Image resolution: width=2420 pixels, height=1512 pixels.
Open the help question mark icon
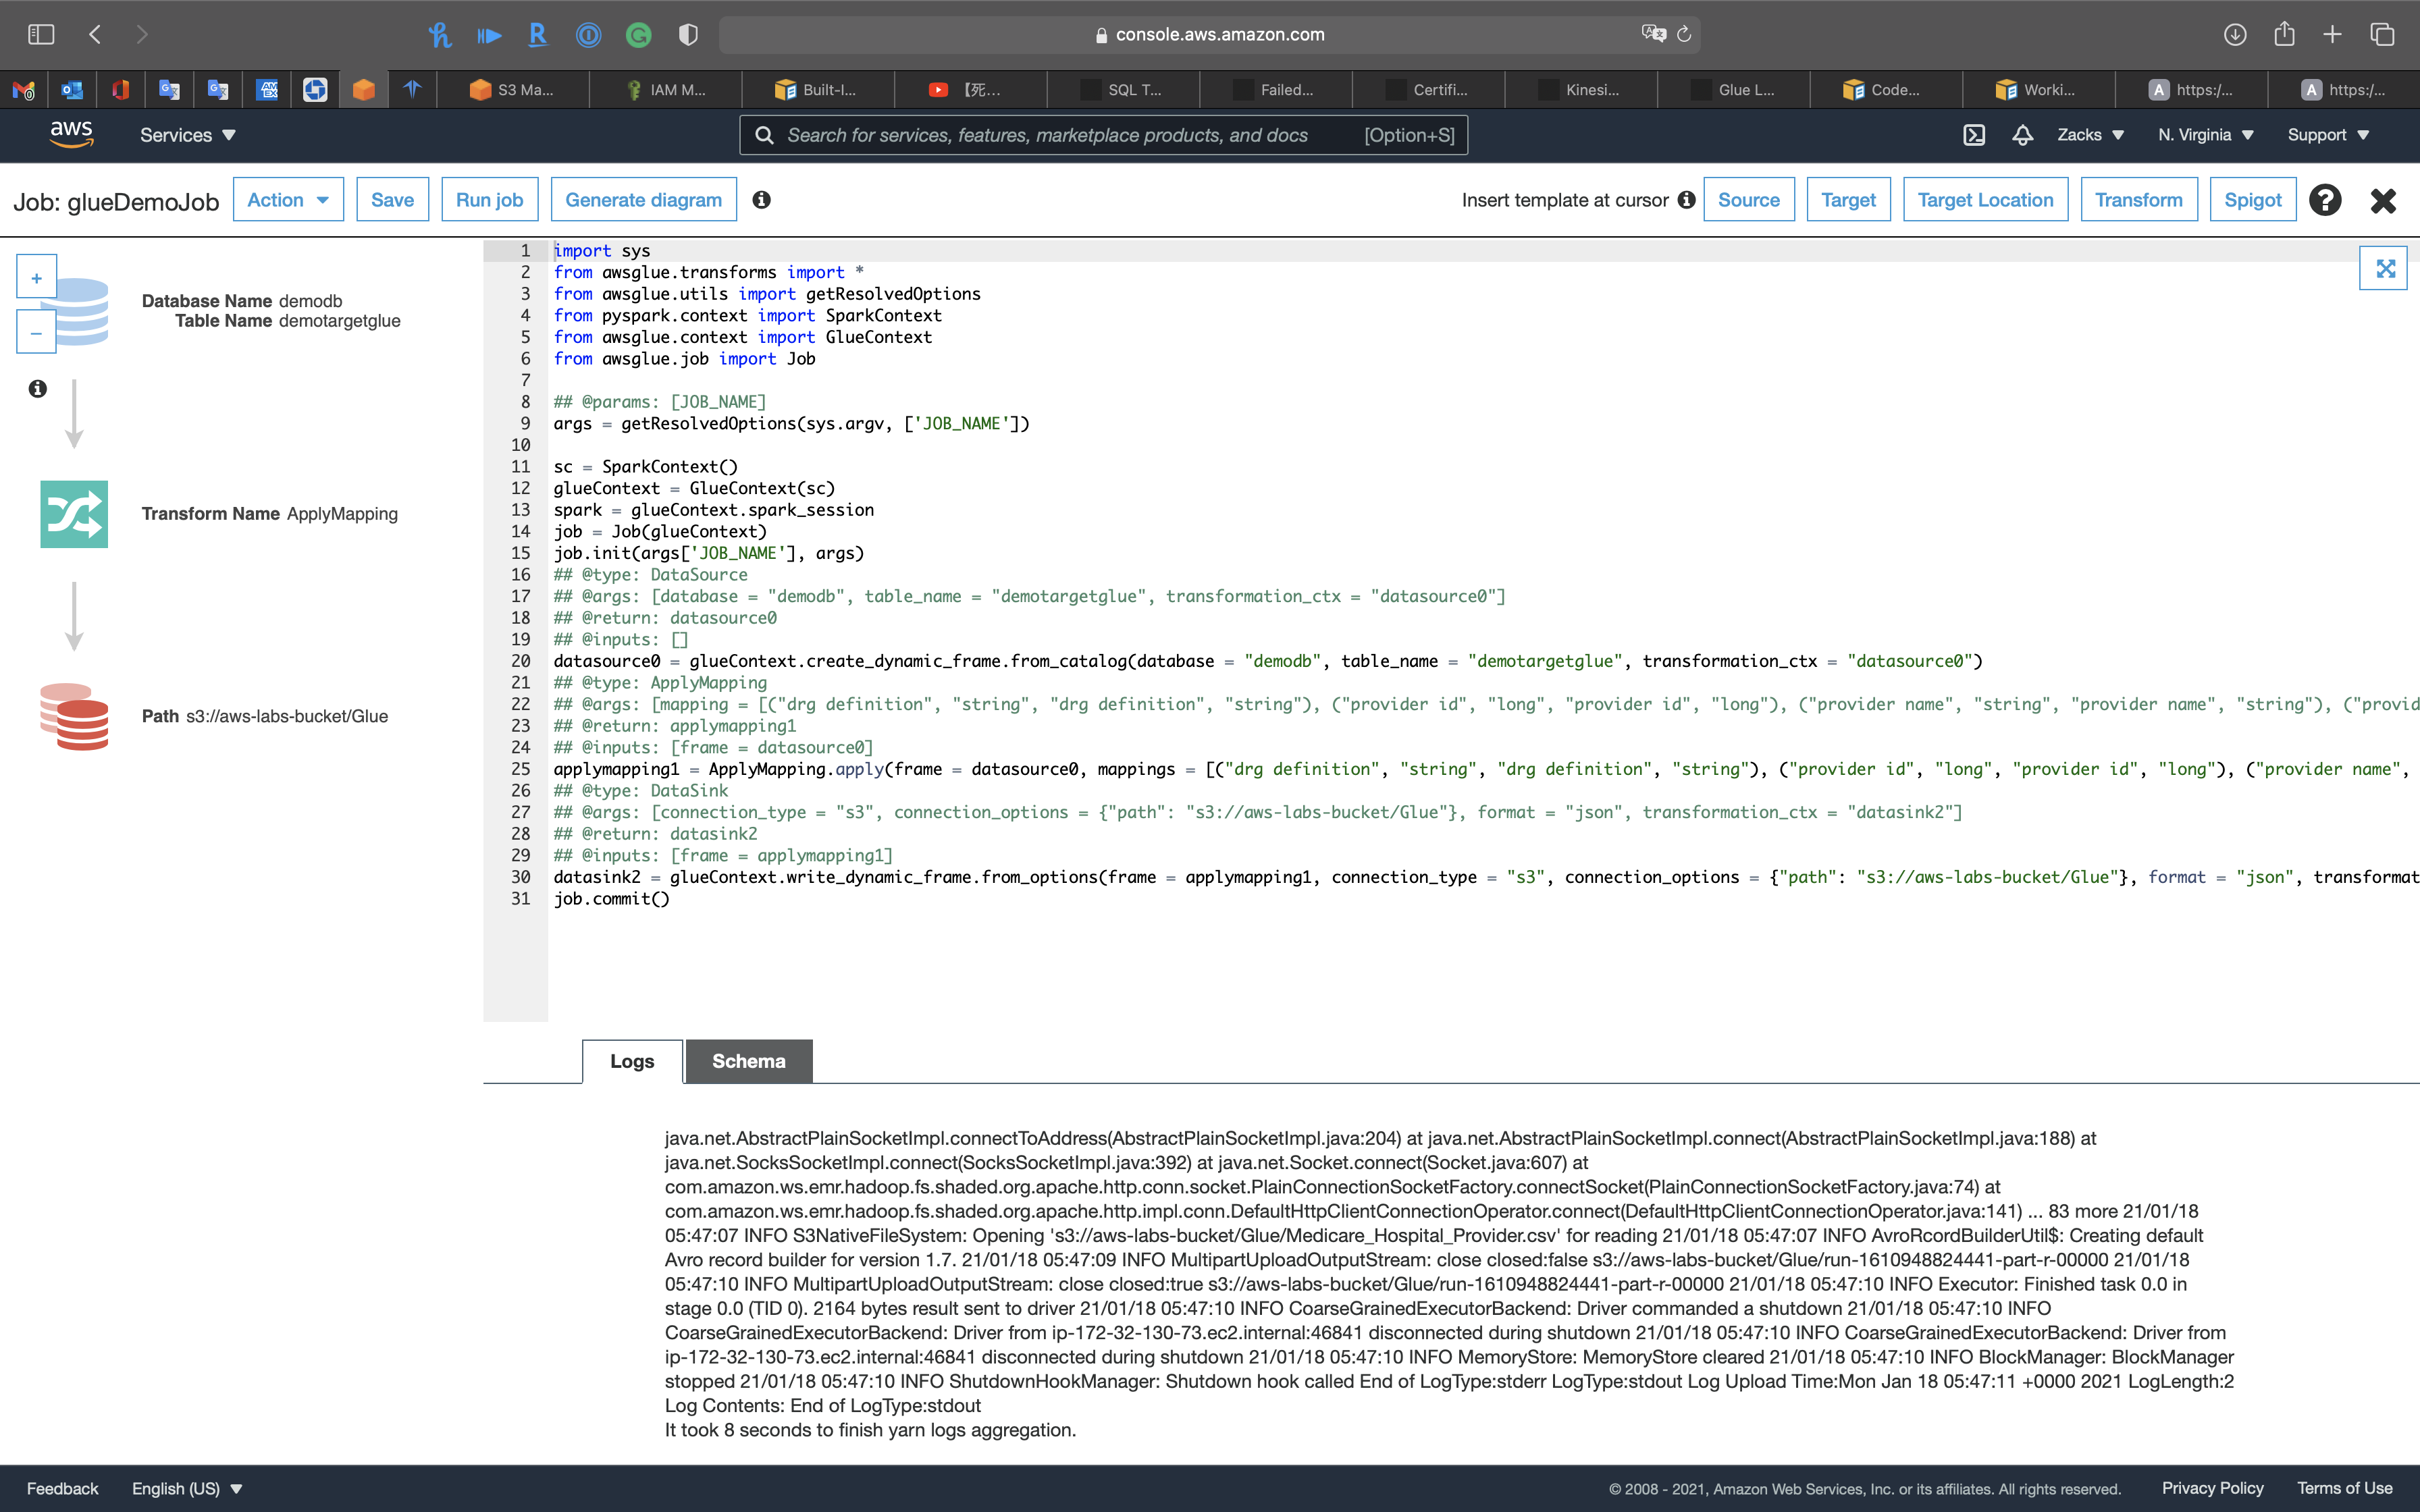pos(2324,200)
